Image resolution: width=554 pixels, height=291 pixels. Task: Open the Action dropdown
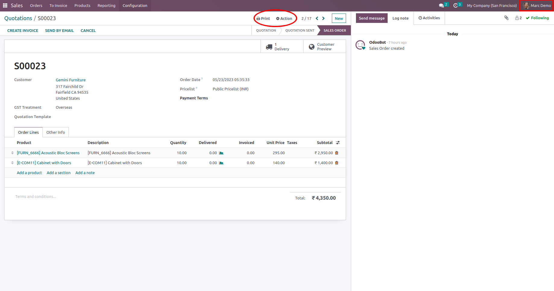[x=284, y=18]
